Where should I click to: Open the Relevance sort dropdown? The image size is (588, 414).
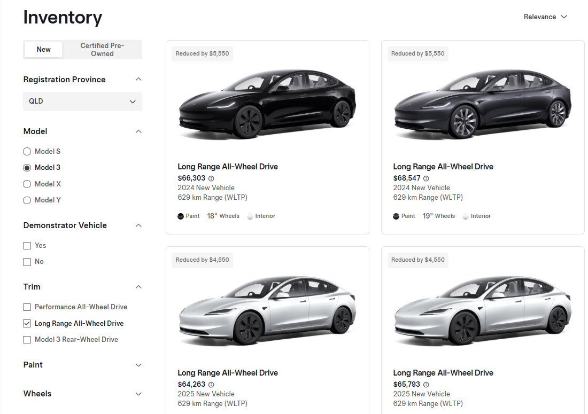click(545, 17)
